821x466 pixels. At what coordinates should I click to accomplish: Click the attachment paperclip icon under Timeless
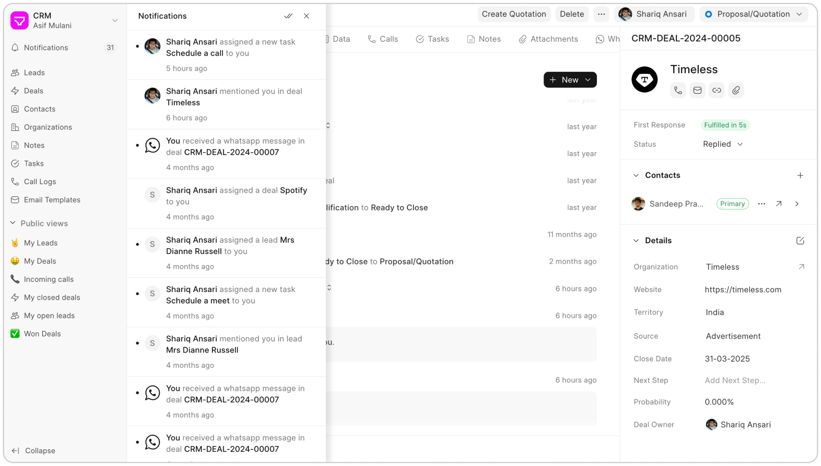point(736,91)
